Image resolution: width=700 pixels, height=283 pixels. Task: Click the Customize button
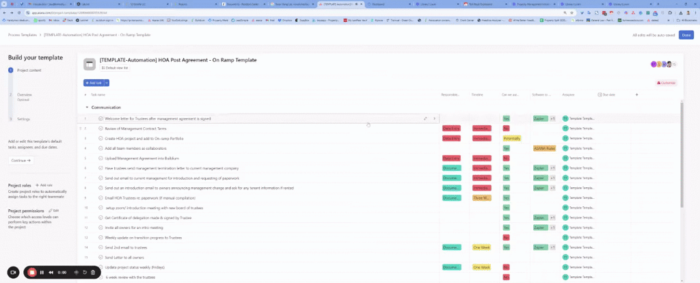[x=666, y=83]
